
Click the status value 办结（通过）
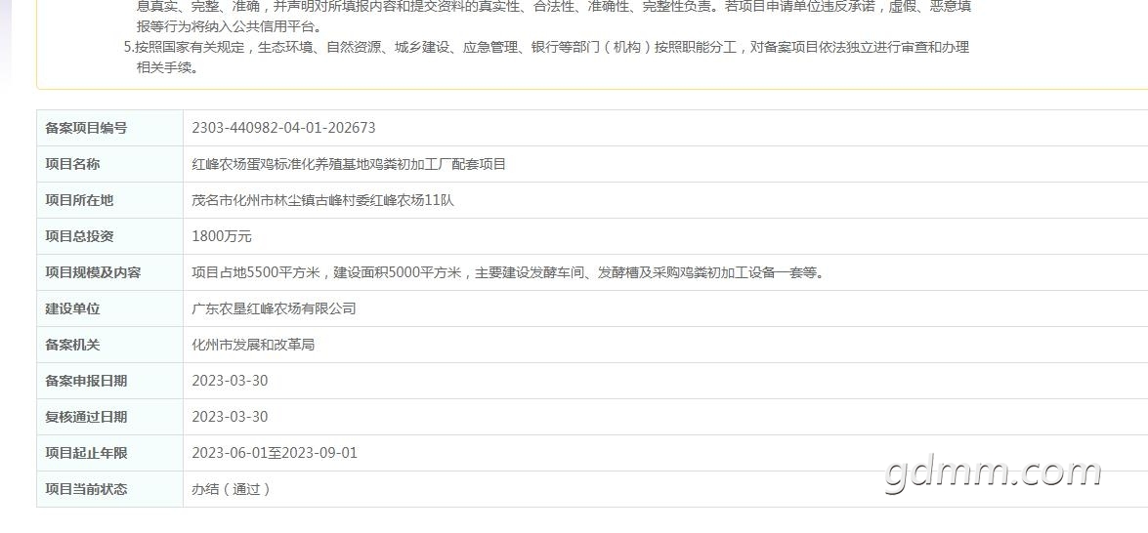(x=232, y=489)
